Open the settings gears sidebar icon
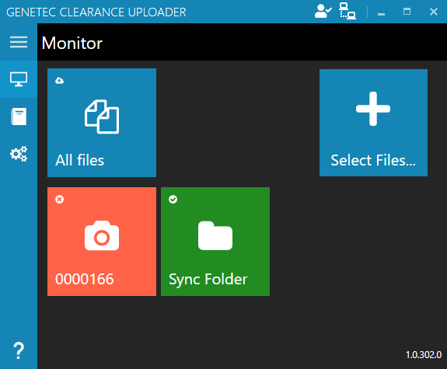Viewport: 447px width, 369px height. pyautogui.click(x=19, y=154)
